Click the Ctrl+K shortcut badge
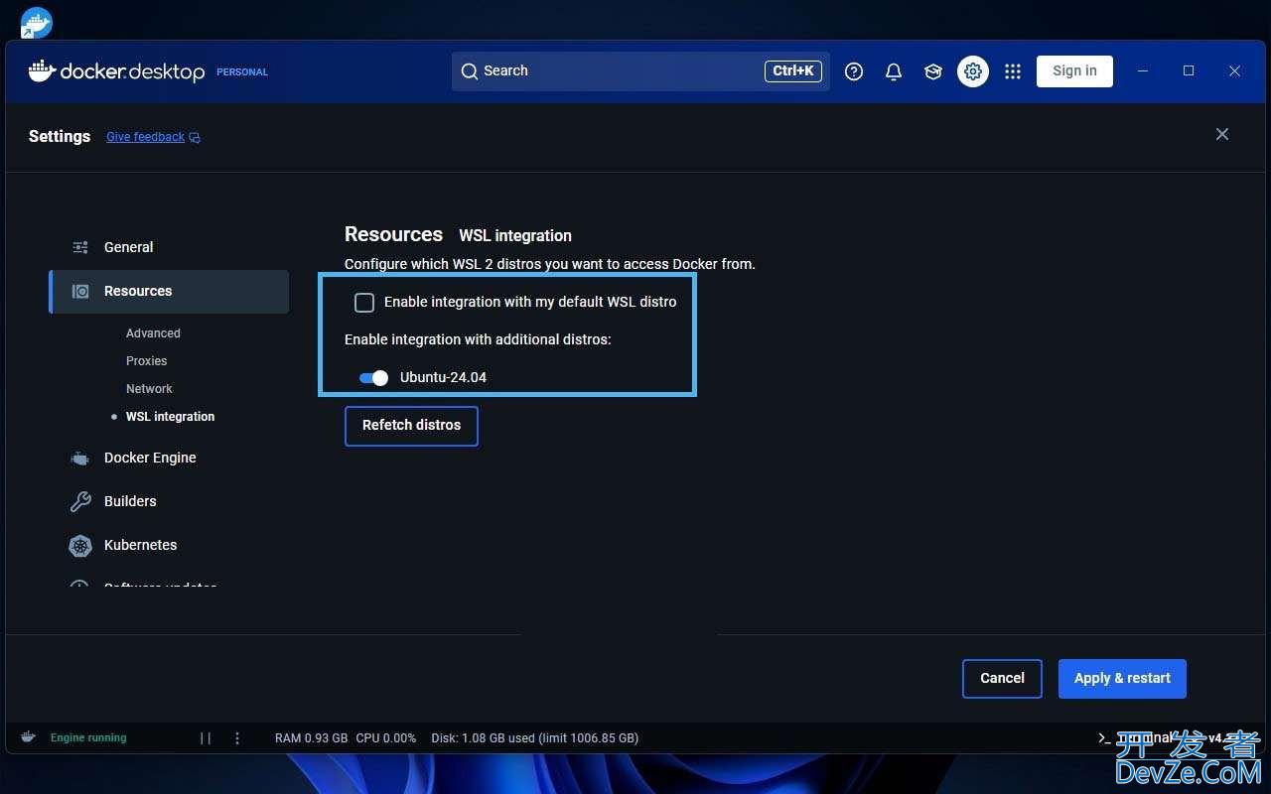Viewport: 1271px width, 794px height. click(x=792, y=71)
